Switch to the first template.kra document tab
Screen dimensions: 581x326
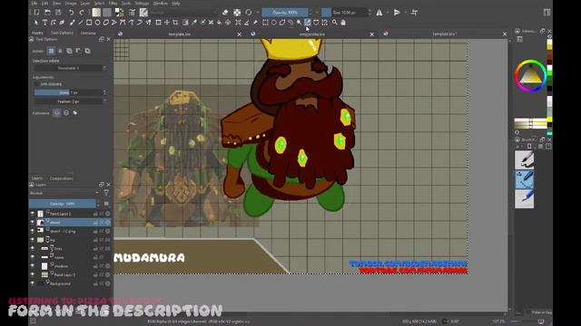click(x=180, y=34)
